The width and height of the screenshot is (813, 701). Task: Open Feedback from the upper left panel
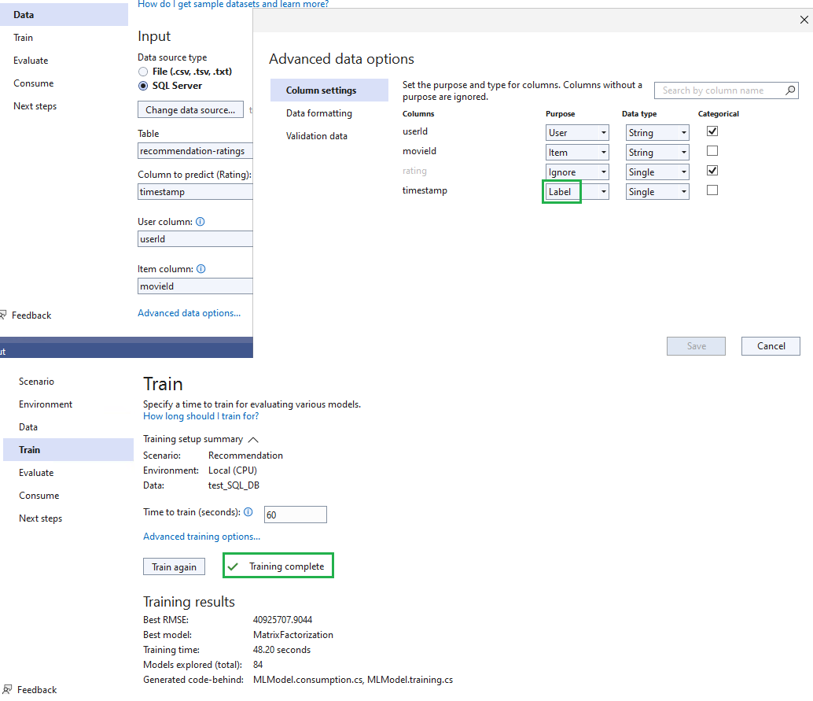34,315
